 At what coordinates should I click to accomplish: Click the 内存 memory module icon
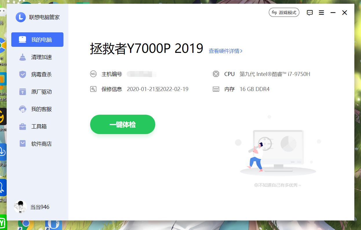click(216, 89)
